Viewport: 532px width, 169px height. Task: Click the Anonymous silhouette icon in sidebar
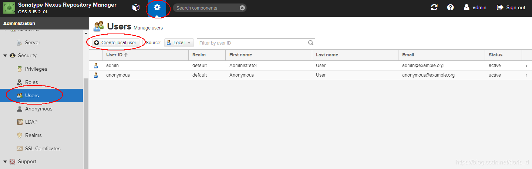click(20, 109)
